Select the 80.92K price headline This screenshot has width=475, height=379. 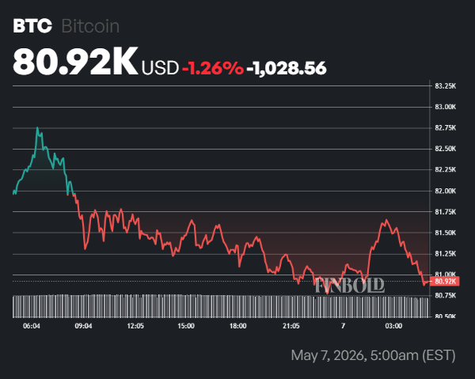[x=75, y=62]
